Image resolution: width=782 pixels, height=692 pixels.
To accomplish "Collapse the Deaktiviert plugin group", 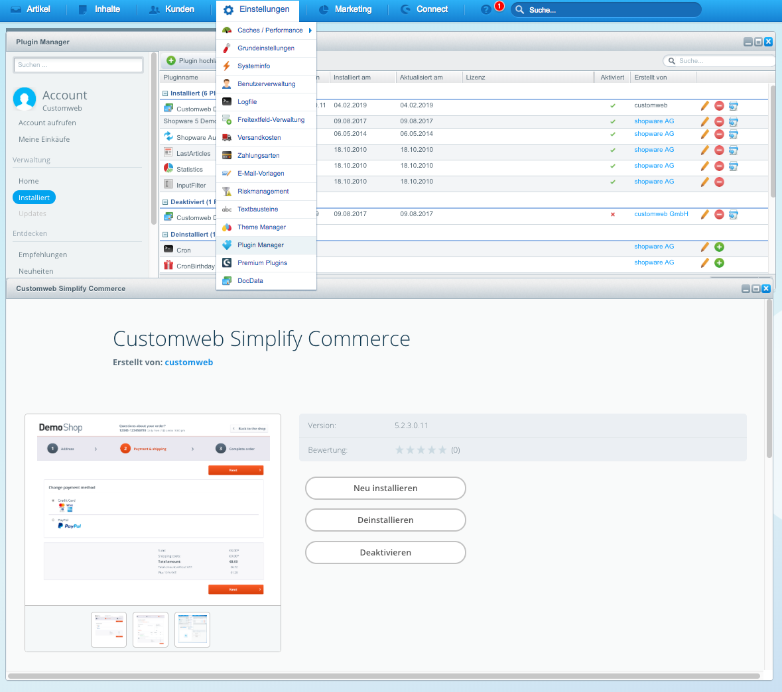I will pyautogui.click(x=165, y=202).
